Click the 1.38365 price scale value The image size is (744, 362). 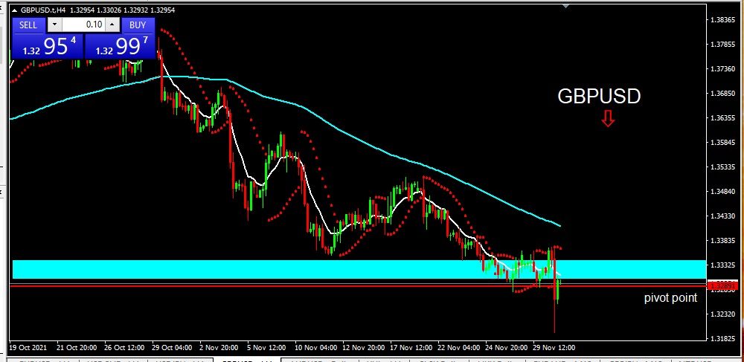[722, 20]
